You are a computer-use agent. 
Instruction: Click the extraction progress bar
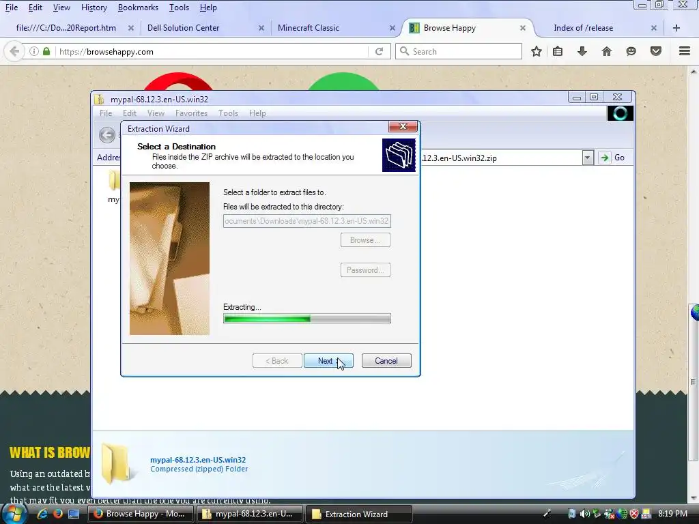click(306, 318)
